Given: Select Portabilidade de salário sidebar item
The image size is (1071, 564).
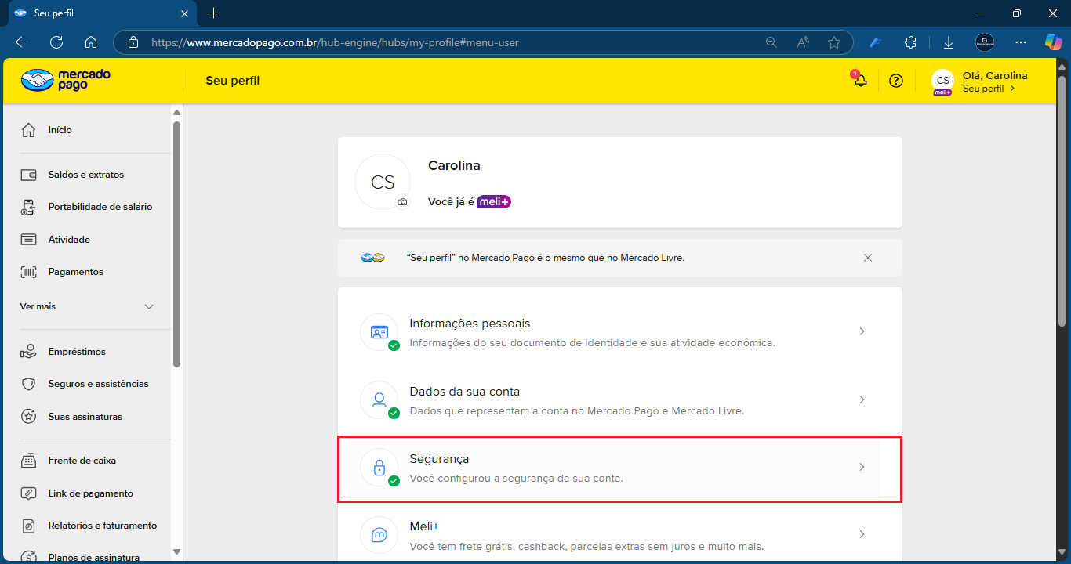Looking at the screenshot, I should [100, 207].
